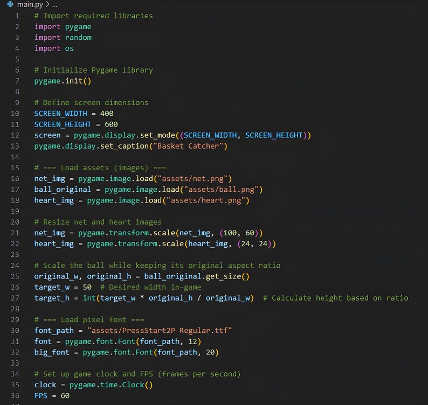Click the comment '# Initialize Pygame library'

pos(94,70)
